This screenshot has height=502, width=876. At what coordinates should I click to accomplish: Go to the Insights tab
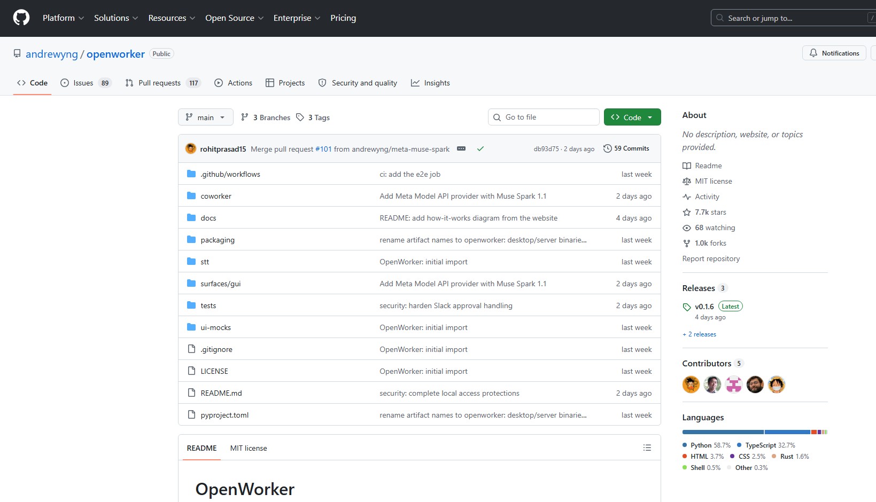(430, 83)
